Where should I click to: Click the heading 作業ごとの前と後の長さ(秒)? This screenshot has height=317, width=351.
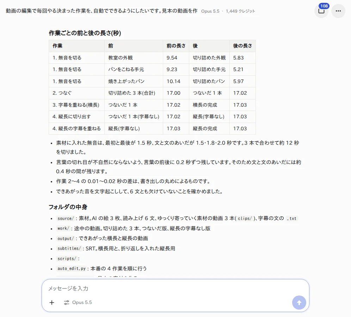click(85, 33)
